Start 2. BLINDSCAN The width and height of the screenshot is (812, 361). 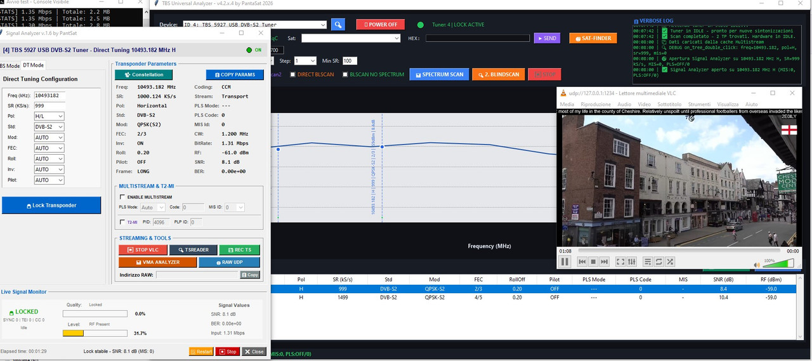coord(498,74)
